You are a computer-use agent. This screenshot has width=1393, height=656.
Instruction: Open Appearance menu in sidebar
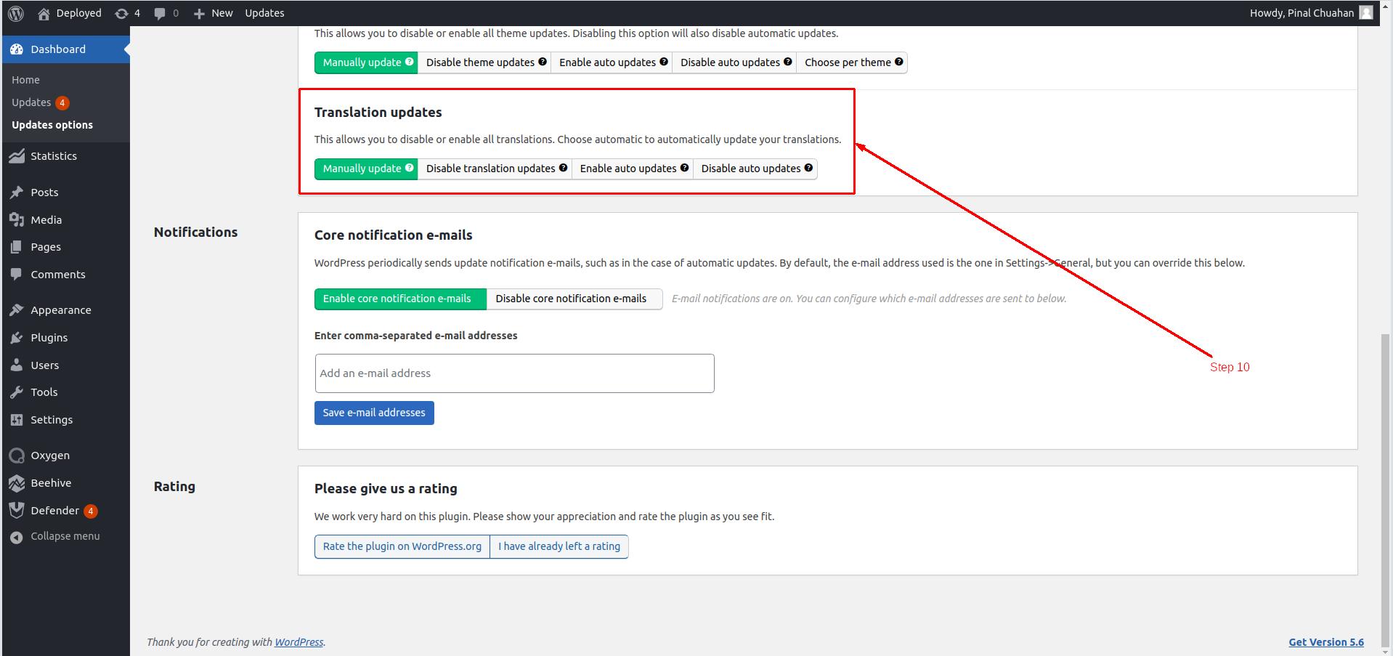click(65, 310)
